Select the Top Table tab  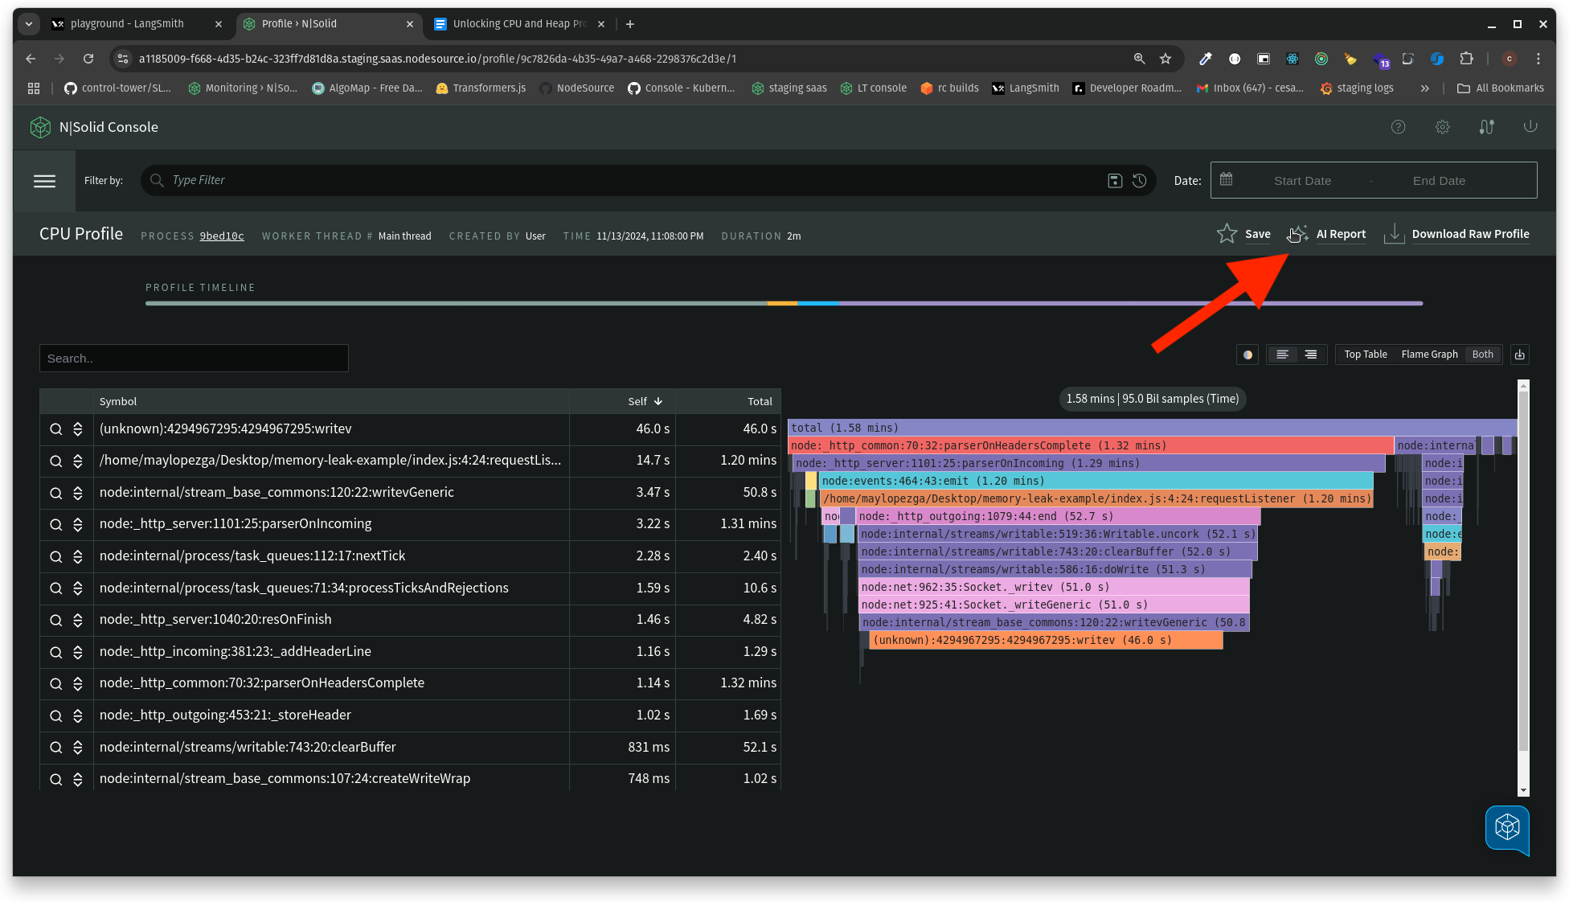pyautogui.click(x=1366, y=354)
